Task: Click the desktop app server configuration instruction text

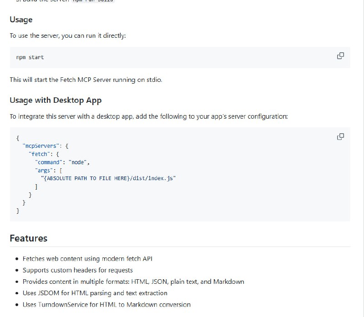Action: click(148, 116)
